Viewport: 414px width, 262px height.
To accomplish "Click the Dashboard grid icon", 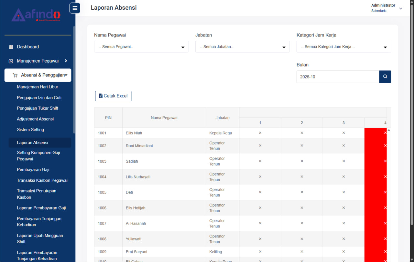I will point(11,47).
